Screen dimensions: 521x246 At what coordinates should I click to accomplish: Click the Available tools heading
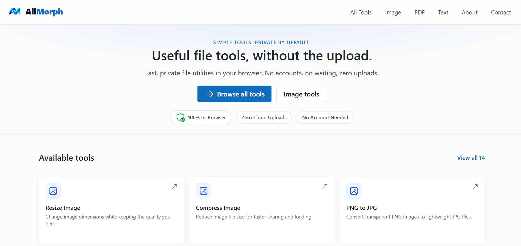(x=67, y=158)
